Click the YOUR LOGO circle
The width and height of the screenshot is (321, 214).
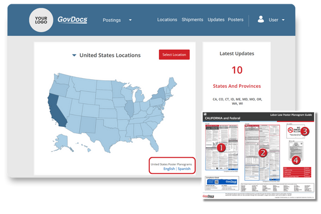pos(41,20)
